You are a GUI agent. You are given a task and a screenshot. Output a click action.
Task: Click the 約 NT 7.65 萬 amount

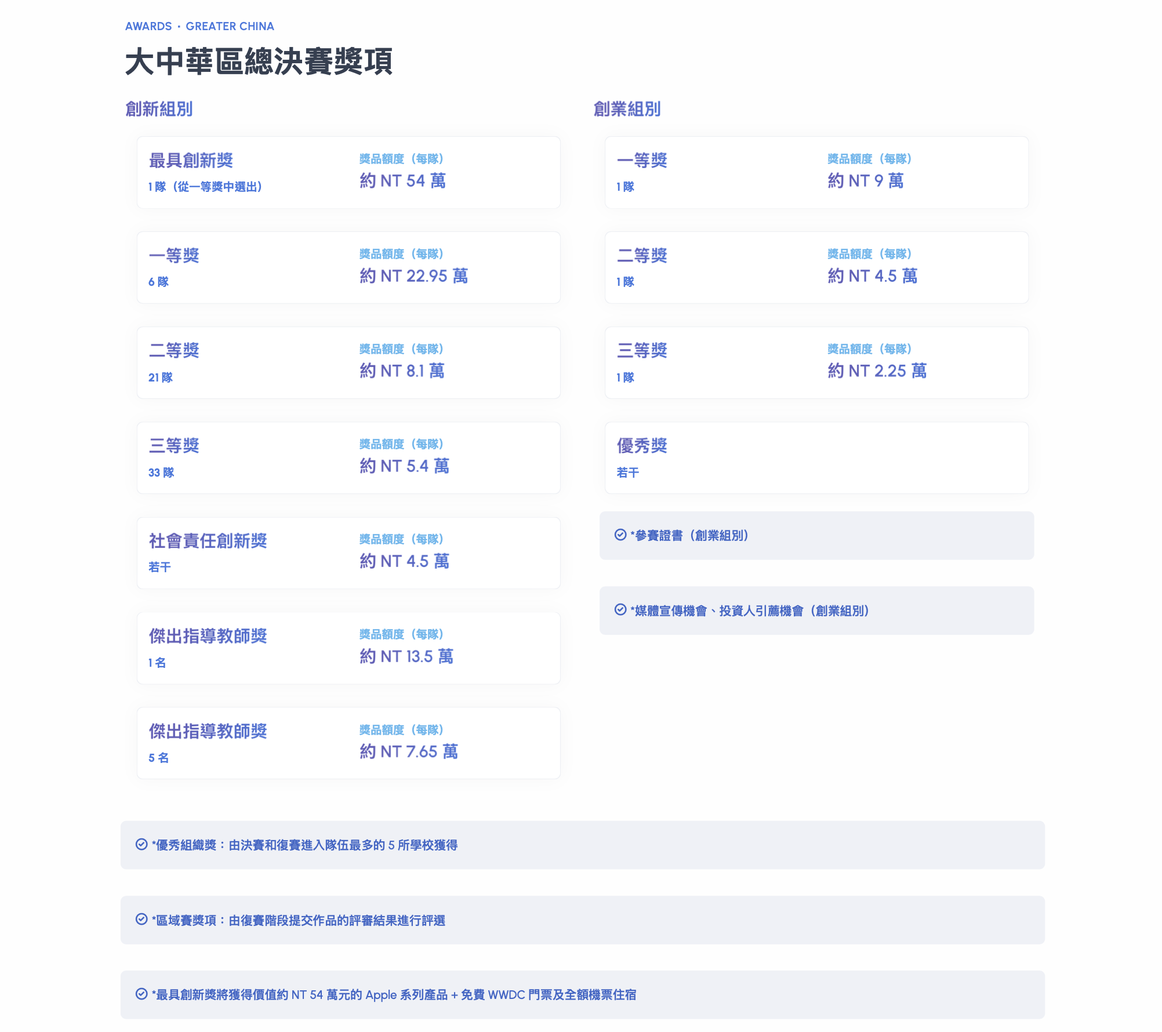409,751
